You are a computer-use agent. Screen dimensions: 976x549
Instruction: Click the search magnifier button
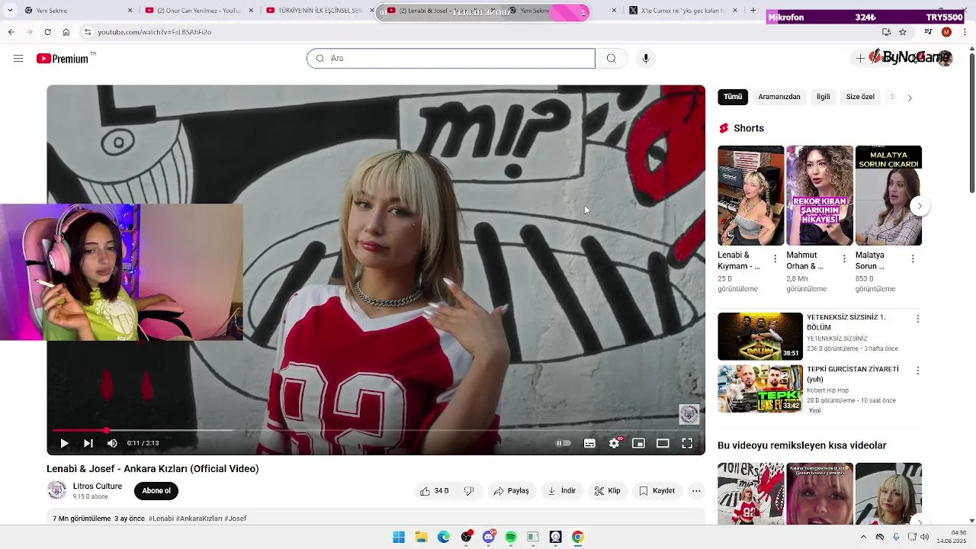[611, 59]
